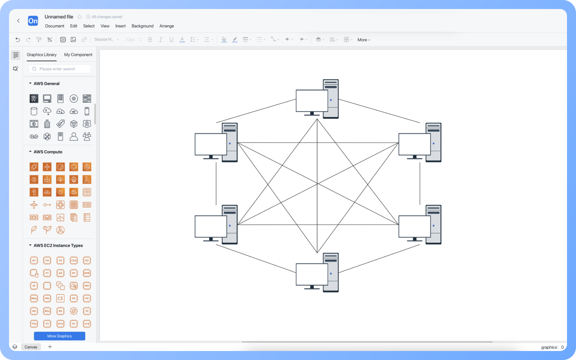The image size is (576, 360).
Task: Click the More Graphics button
Action: tap(59, 336)
